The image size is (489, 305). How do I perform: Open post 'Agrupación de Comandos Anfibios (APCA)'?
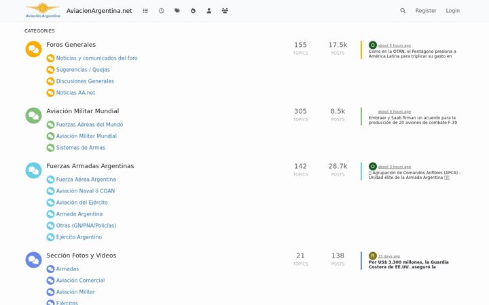click(x=415, y=176)
